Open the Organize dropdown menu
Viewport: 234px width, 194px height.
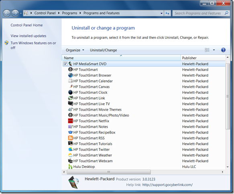75,50
